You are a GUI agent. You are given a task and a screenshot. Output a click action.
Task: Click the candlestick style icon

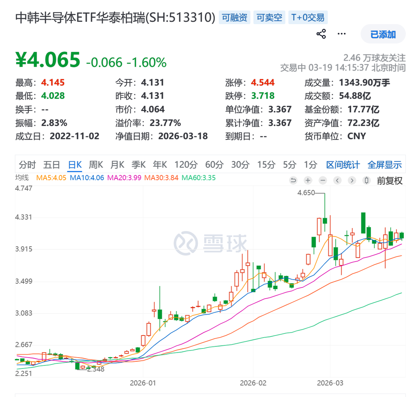[366, 180]
